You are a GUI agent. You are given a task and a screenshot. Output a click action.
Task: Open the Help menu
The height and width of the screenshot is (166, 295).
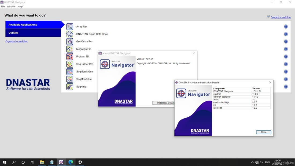pos(20,6)
